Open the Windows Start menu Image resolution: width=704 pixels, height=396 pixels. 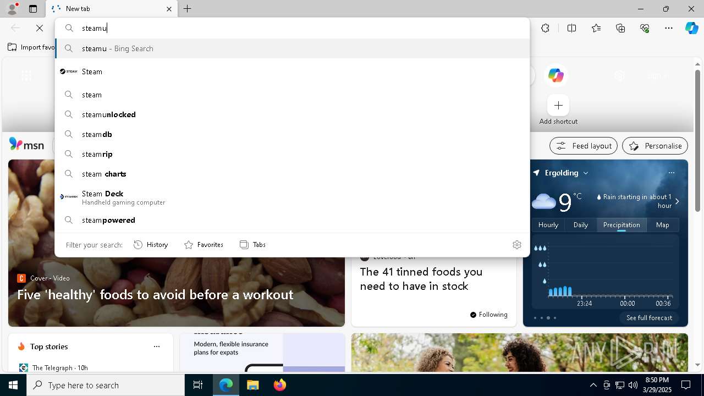[x=13, y=385]
